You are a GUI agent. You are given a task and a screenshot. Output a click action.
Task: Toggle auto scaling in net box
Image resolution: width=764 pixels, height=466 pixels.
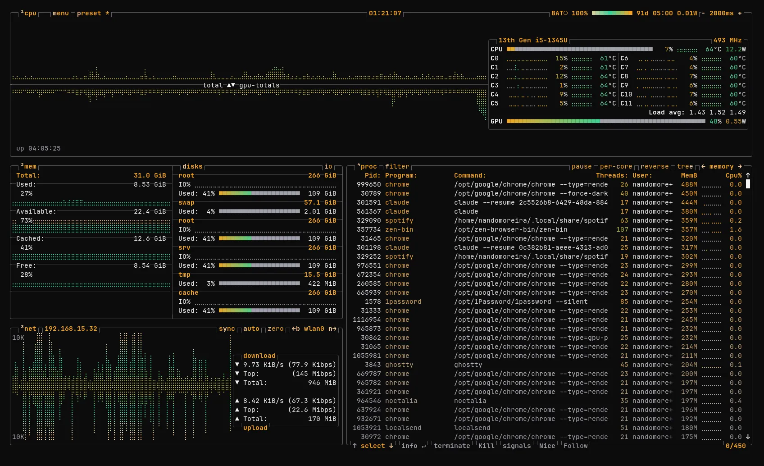[251, 329]
